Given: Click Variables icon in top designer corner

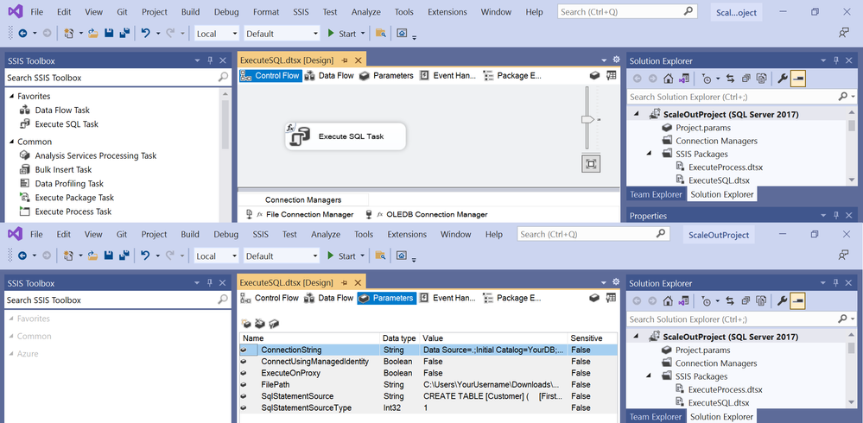Looking at the screenshot, I should (x=611, y=75).
